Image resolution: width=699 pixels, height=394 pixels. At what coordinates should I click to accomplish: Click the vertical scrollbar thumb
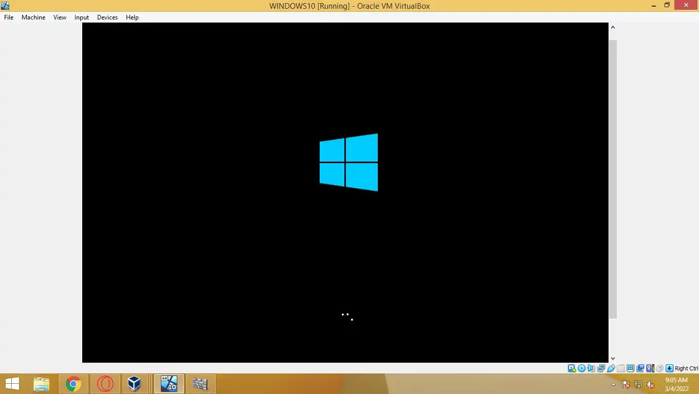[613, 179]
